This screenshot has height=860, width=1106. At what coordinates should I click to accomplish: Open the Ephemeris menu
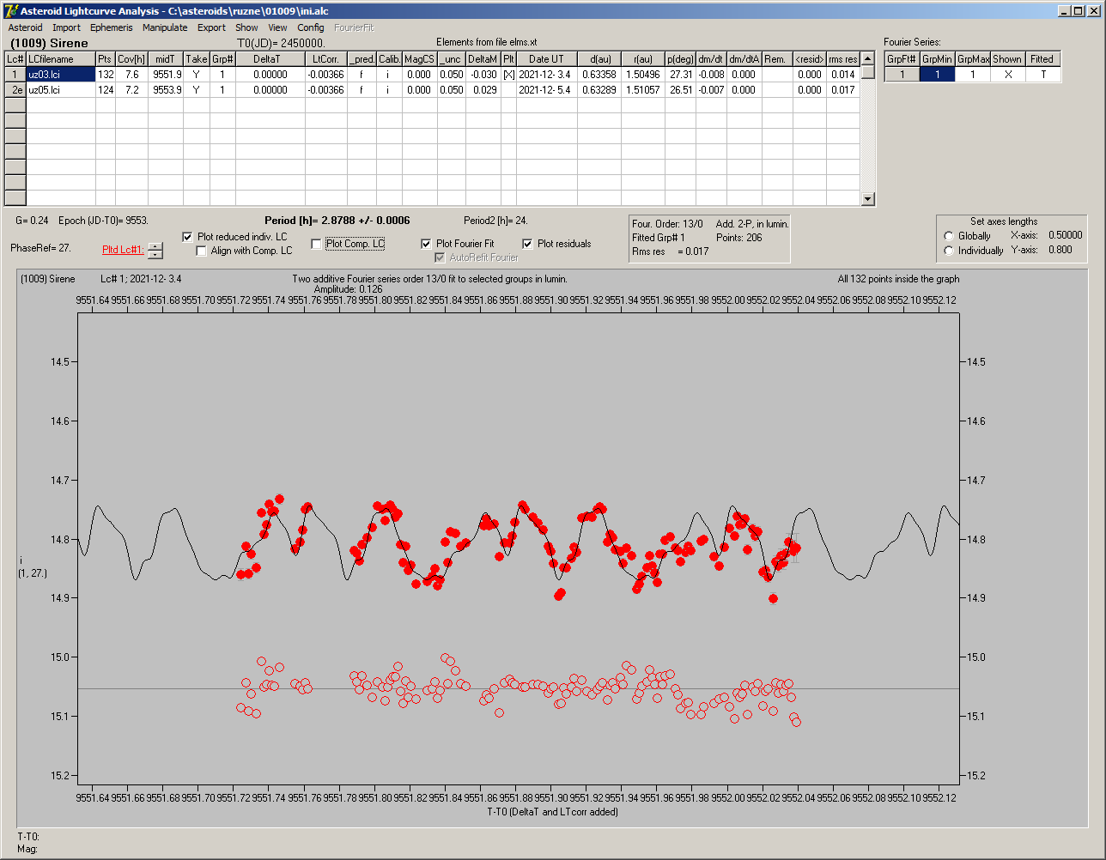(x=112, y=27)
